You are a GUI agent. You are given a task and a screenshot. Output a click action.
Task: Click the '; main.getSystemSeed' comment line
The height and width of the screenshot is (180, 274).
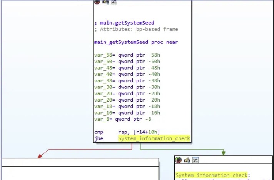pos(124,23)
